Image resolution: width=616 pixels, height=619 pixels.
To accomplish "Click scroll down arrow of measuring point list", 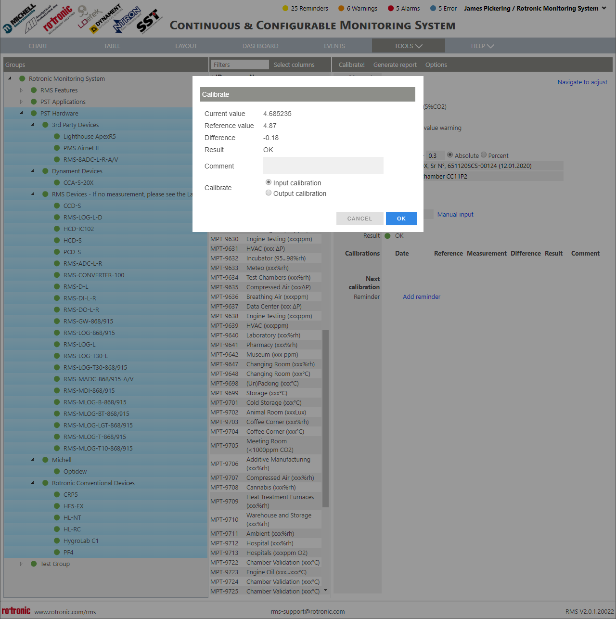I will pyautogui.click(x=325, y=590).
